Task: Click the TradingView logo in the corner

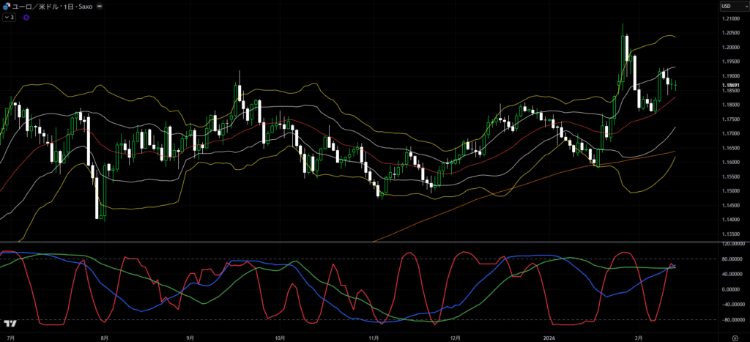Action: tap(10, 323)
